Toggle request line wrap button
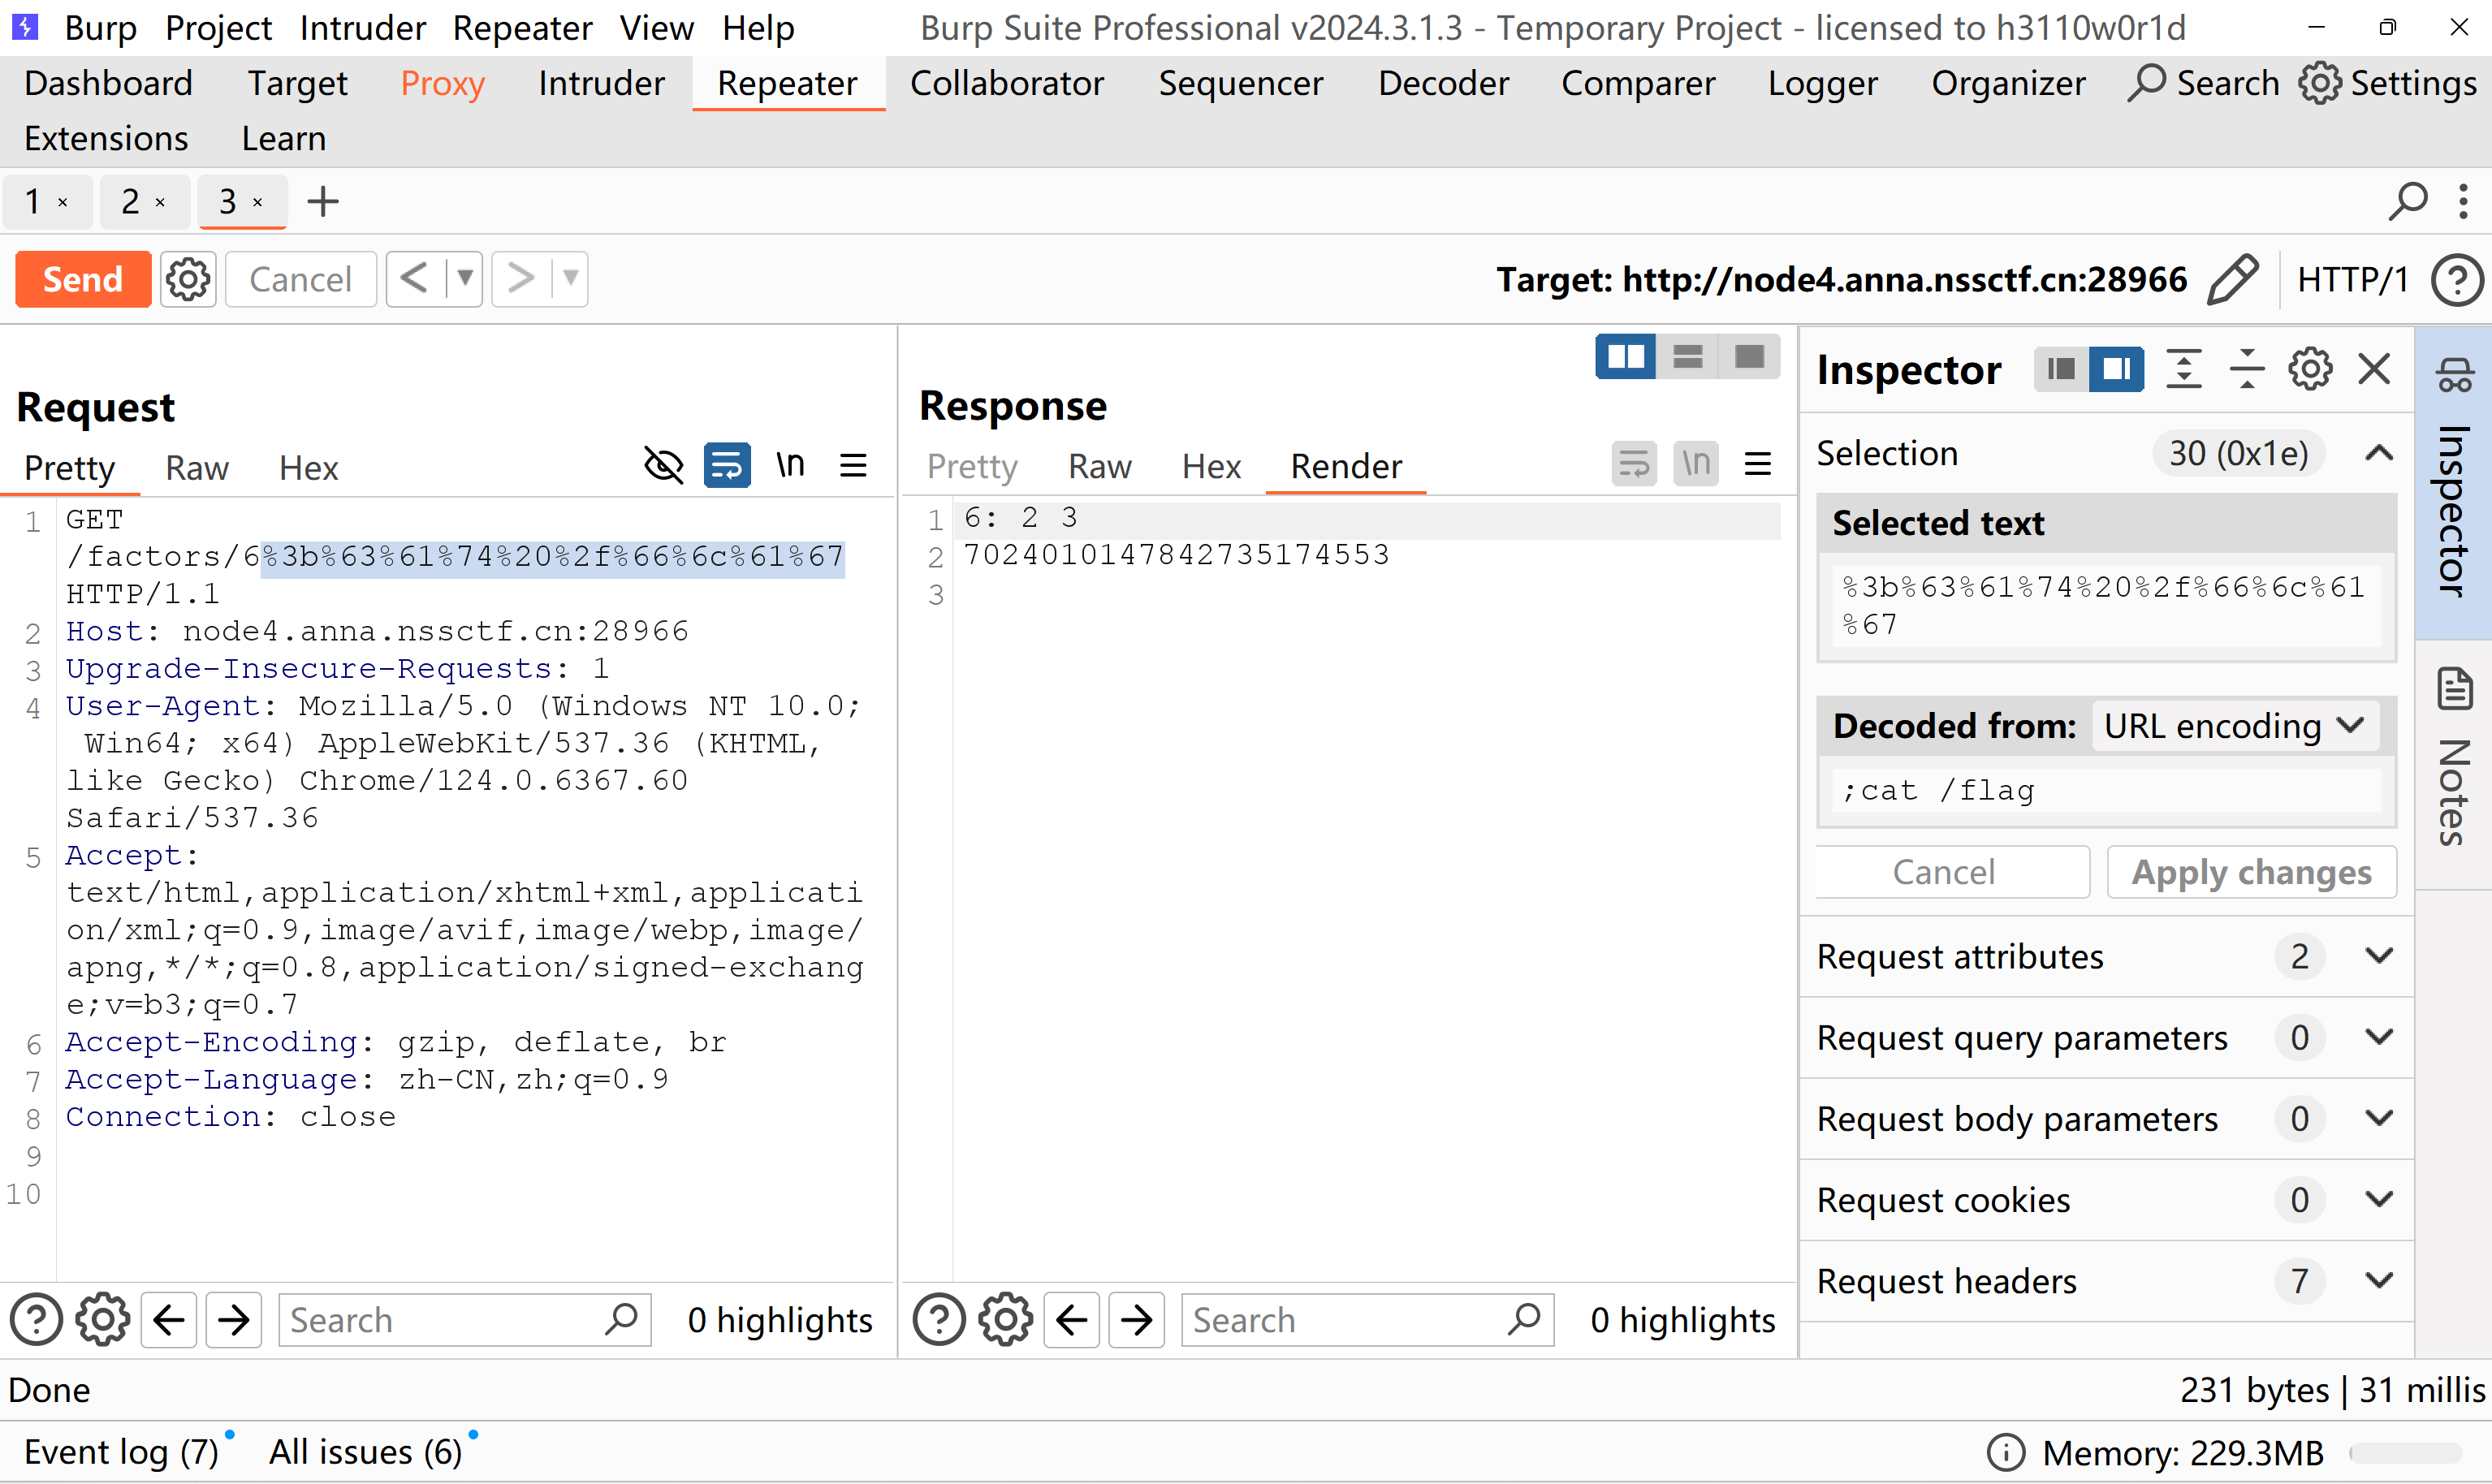This screenshot has width=2492, height=1484. point(727,465)
